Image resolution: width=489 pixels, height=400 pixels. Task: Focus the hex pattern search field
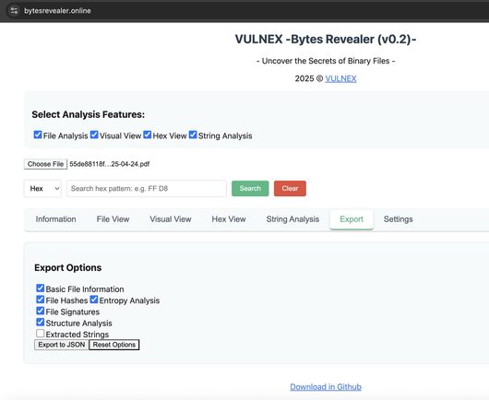[147, 188]
